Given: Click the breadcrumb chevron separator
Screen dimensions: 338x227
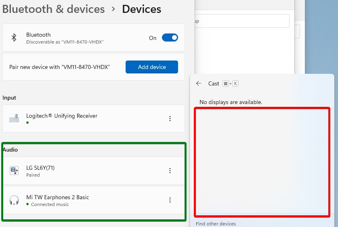Looking at the screenshot, I should [113, 9].
